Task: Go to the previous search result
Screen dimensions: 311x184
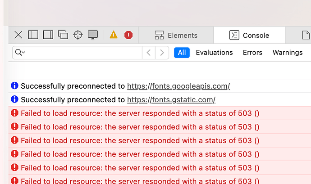Action: coord(149,53)
